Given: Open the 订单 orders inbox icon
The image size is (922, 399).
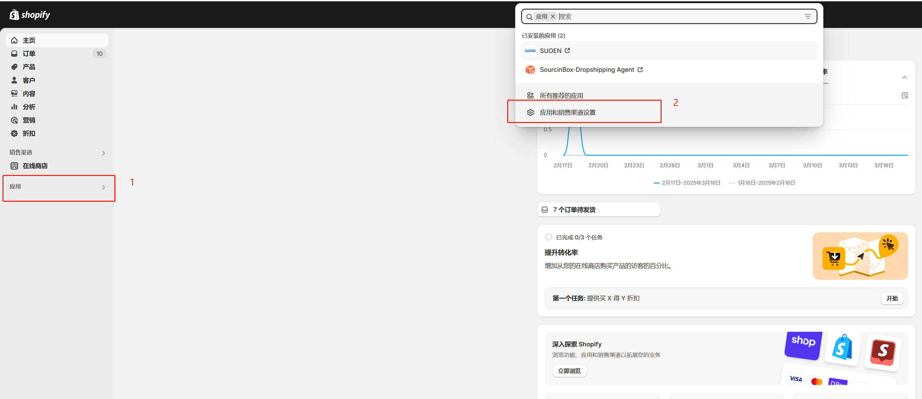Looking at the screenshot, I should click(14, 54).
